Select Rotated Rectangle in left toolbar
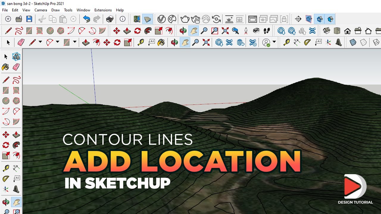 pos(16,90)
